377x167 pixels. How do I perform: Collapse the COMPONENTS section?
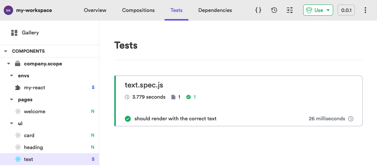coord(6,51)
